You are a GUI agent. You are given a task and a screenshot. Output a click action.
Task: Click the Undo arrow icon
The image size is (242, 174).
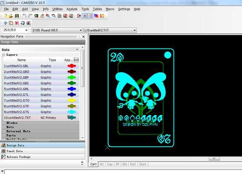(24, 16)
